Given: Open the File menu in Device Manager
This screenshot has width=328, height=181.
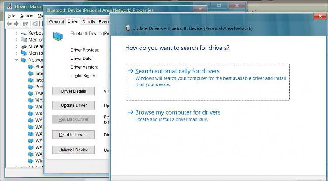Looking at the screenshot, I should click(x=12, y=16).
